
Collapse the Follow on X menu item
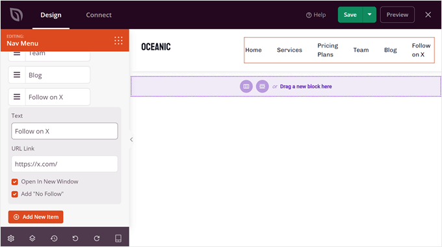[57, 97]
